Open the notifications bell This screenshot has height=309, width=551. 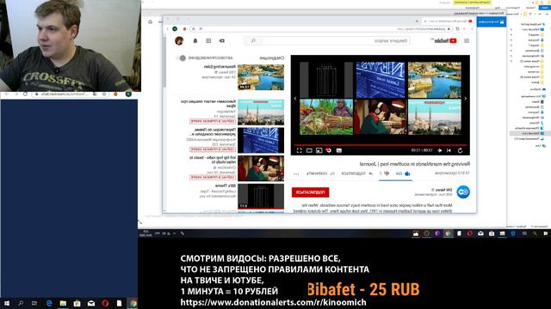pyautogui.click(x=195, y=41)
